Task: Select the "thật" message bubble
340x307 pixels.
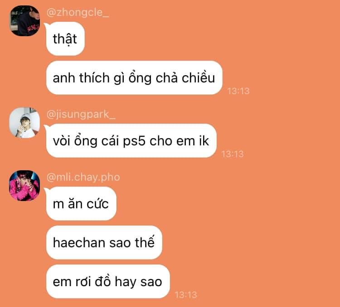Action: pyautogui.click(x=65, y=39)
